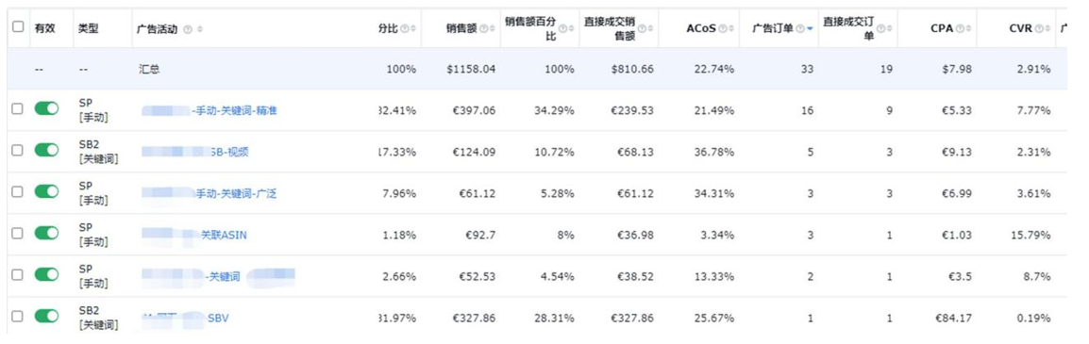This screenshot has width=1089, height=344.
Task: Click the help icon next to CPA
Action: pyautogui.click(x=959, y=28)
